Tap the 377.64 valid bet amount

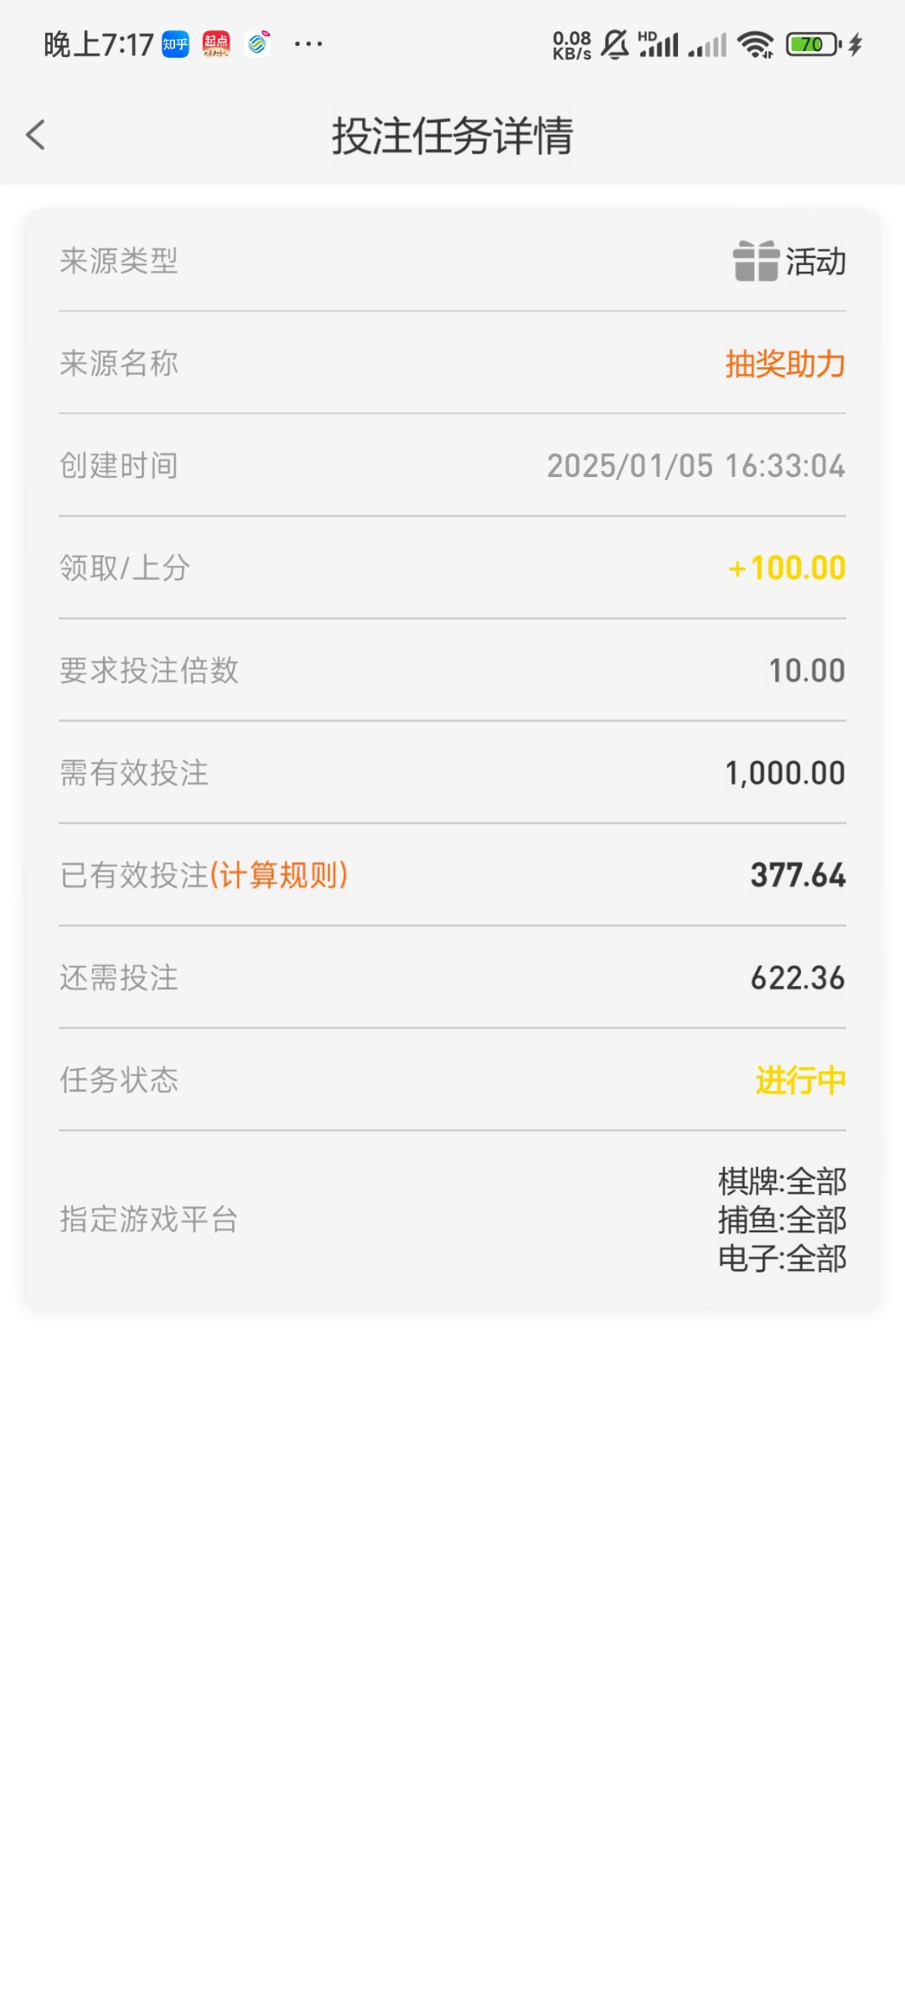pos(798,875)
